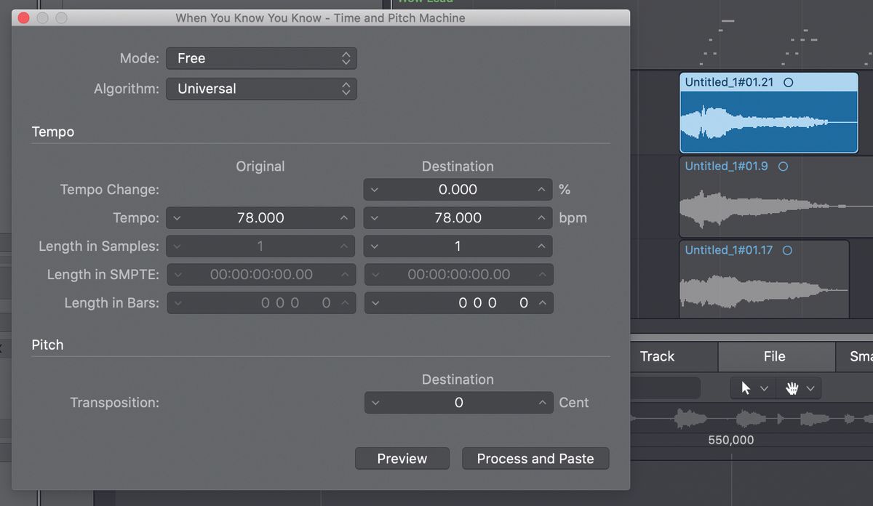873x506 pixels.
Task: Increase destination Tempo with the up stepper
Action: tap(542, 217)
